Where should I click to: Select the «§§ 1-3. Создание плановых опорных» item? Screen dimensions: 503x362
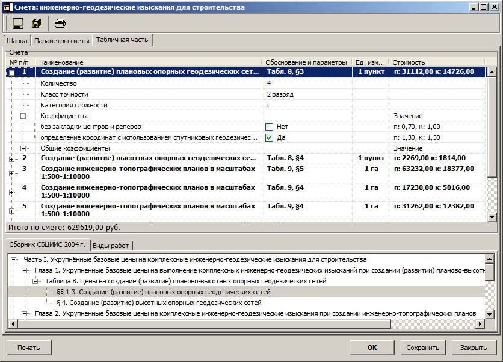coord(164,292)
